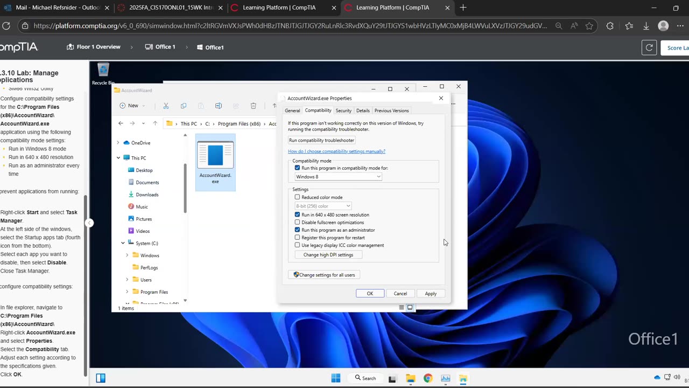Click the Windows Start button on taskbar
The height and width of the screenshot is (388, 689).
336,378
